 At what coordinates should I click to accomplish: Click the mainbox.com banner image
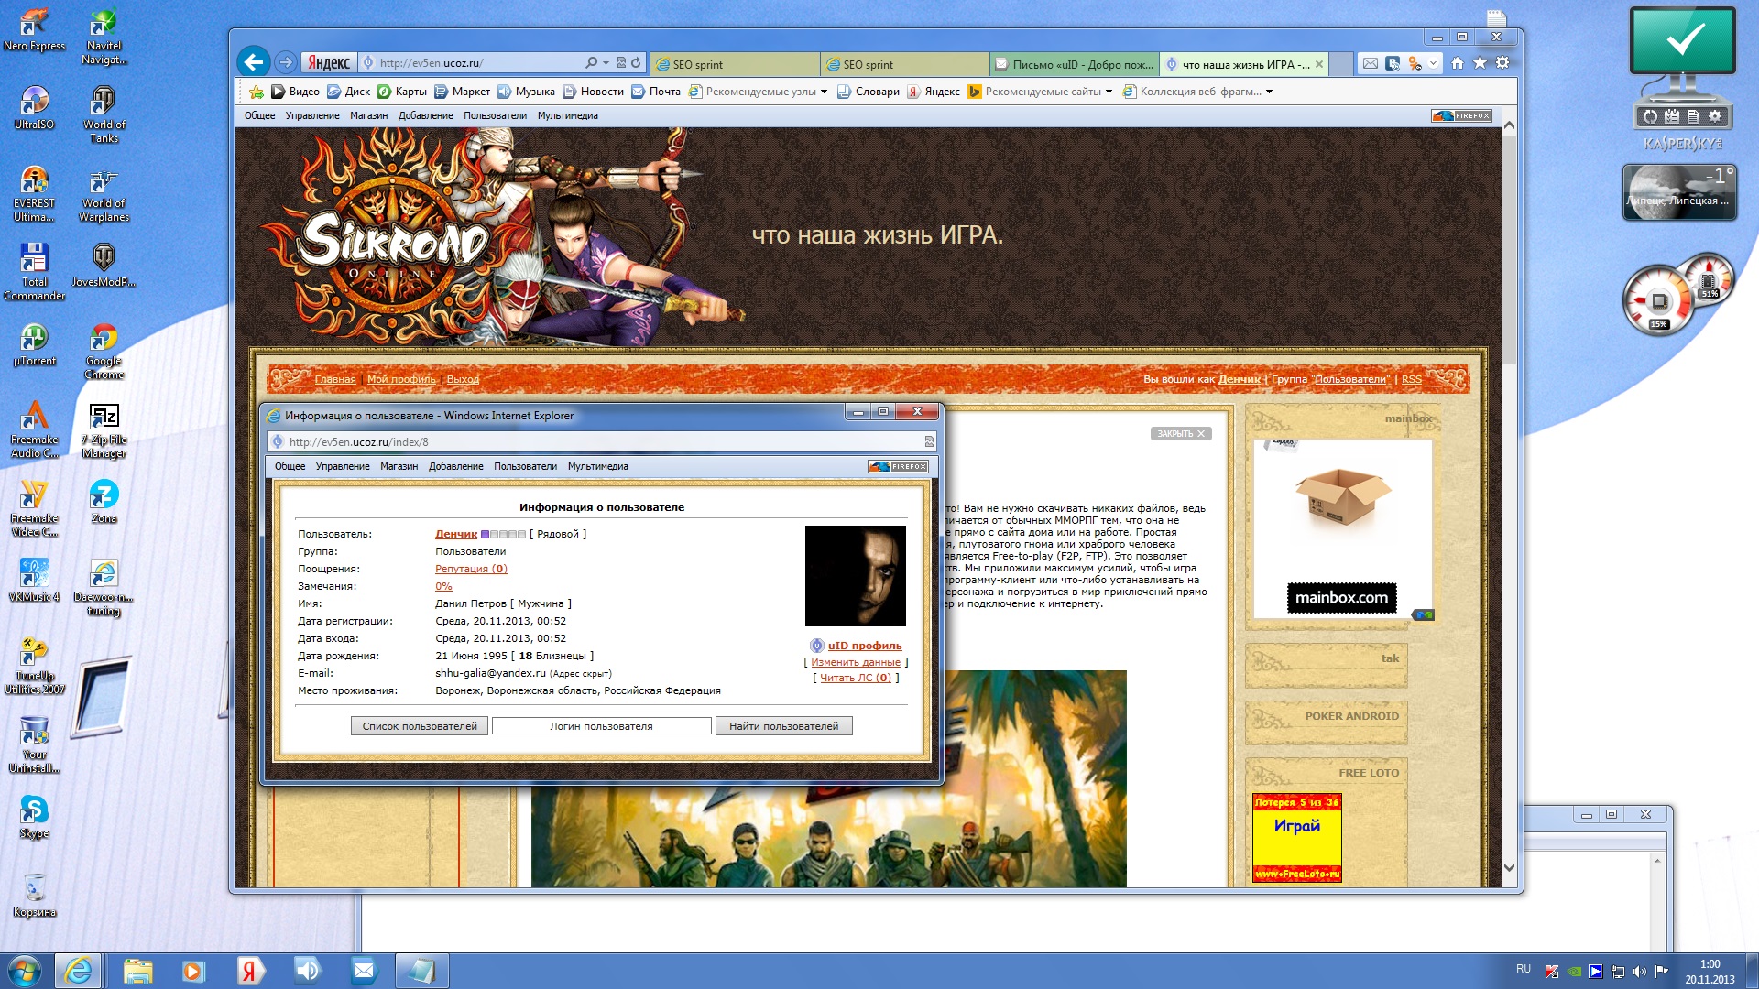coord(1342,528)
